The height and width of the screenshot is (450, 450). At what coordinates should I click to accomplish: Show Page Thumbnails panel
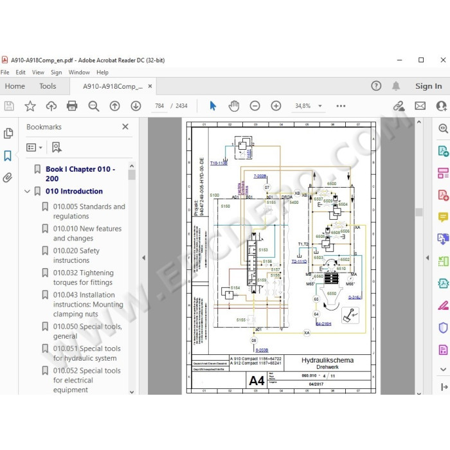tap(8, 133)
